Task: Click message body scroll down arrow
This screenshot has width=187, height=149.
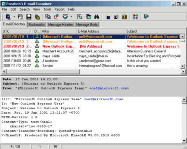Action: click(184, 141)
